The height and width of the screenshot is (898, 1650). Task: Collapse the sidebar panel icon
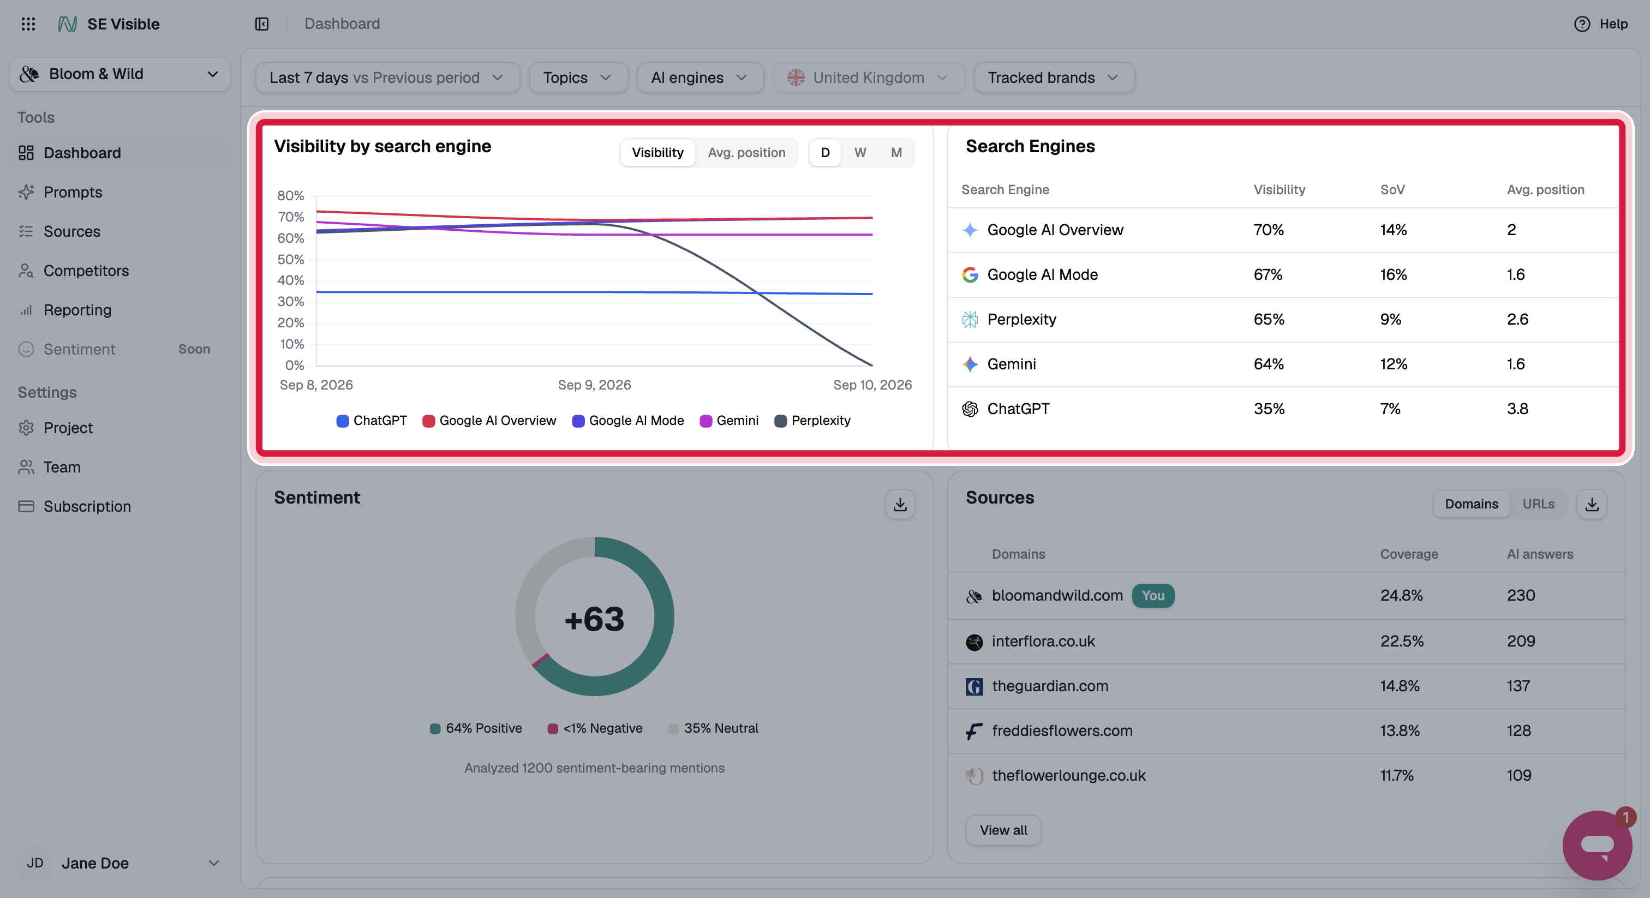click(x=262, y=23)
